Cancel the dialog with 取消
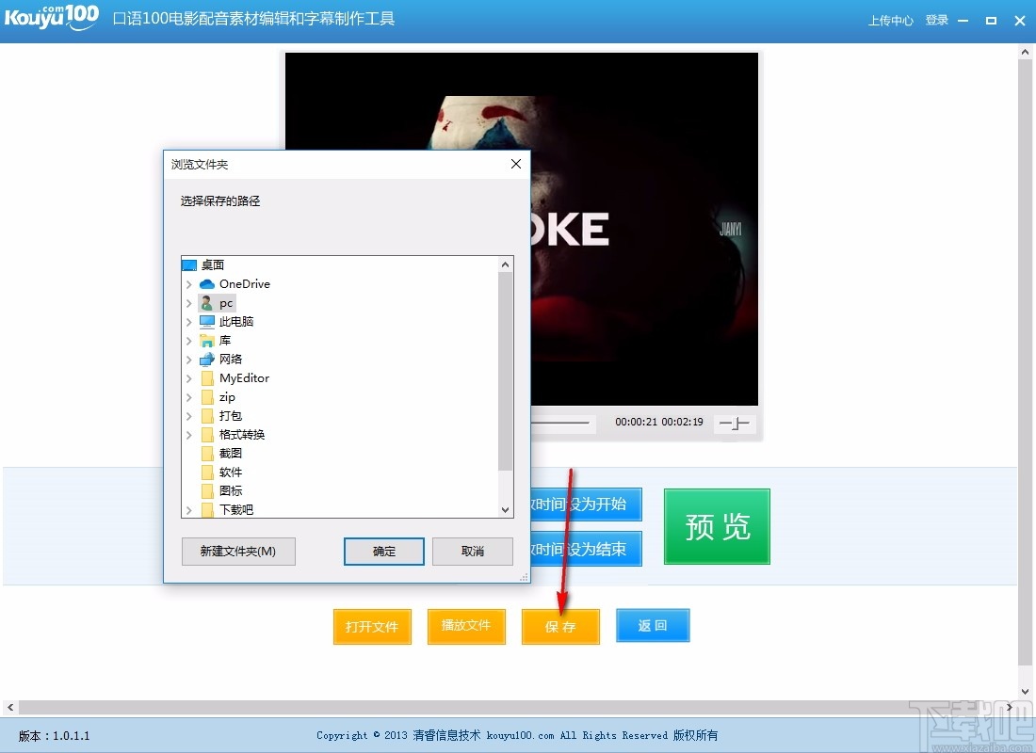1036x753 pixels. pyautogui.click(x=473, y=551)
